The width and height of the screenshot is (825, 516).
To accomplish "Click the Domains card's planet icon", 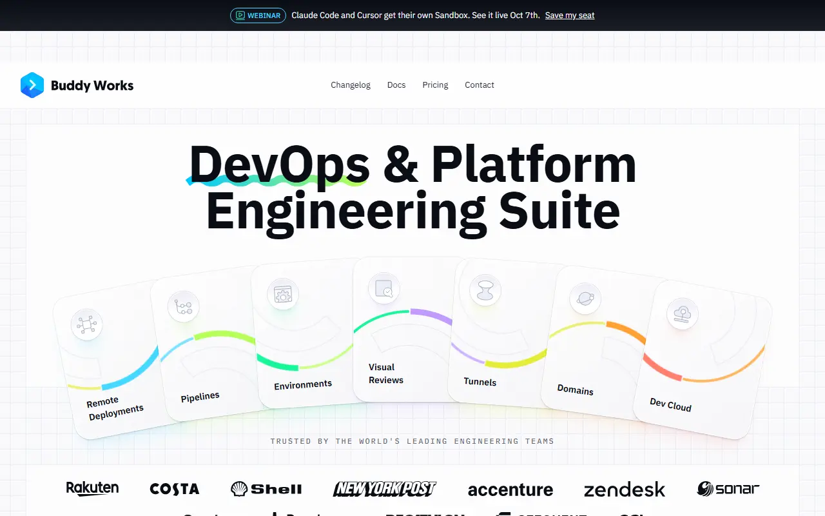I will click(585, 299).
